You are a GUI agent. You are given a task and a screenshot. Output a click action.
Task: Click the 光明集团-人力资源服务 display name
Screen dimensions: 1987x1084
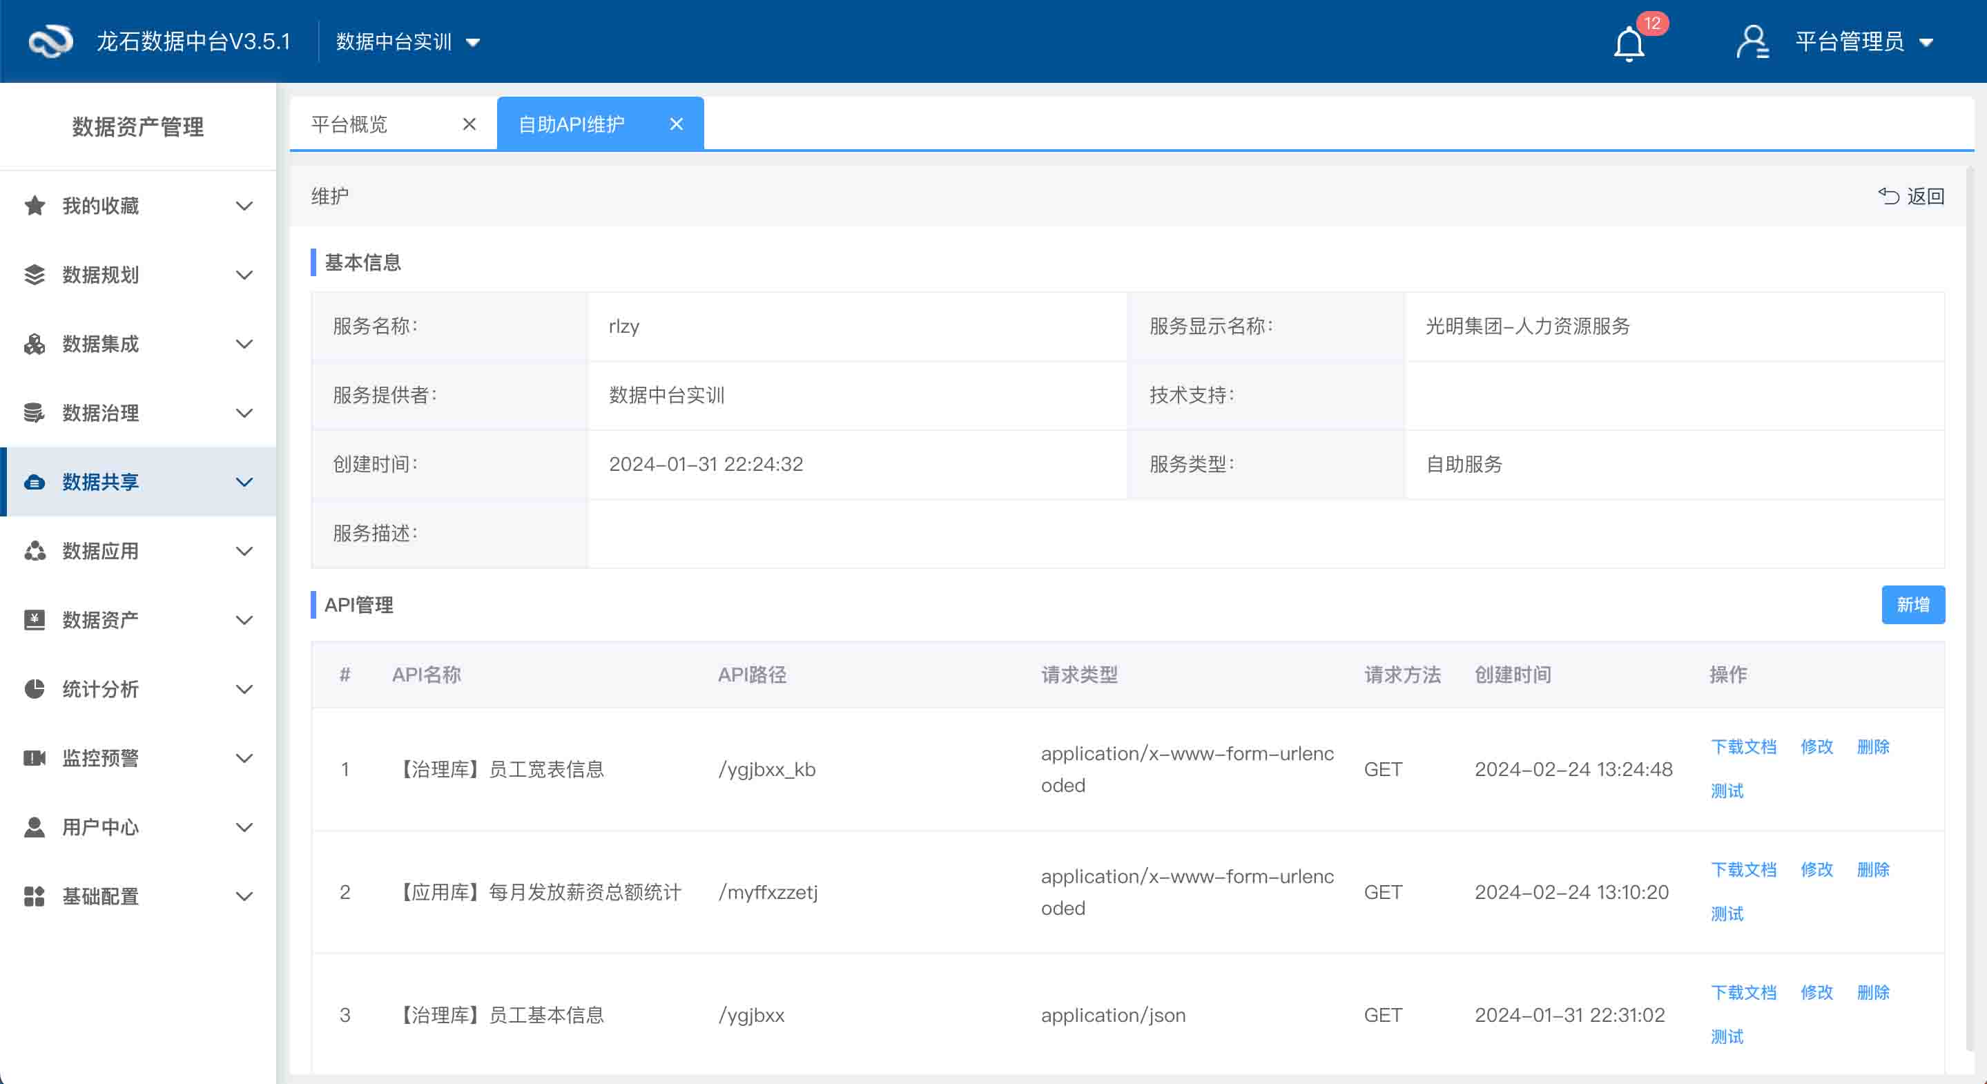[x=1527, y=327]
